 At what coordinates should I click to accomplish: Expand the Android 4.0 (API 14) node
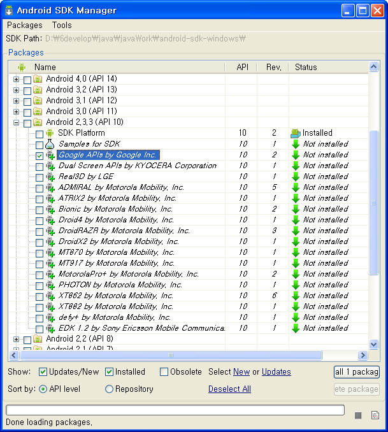pyautogui.click(x=17, y=80)
